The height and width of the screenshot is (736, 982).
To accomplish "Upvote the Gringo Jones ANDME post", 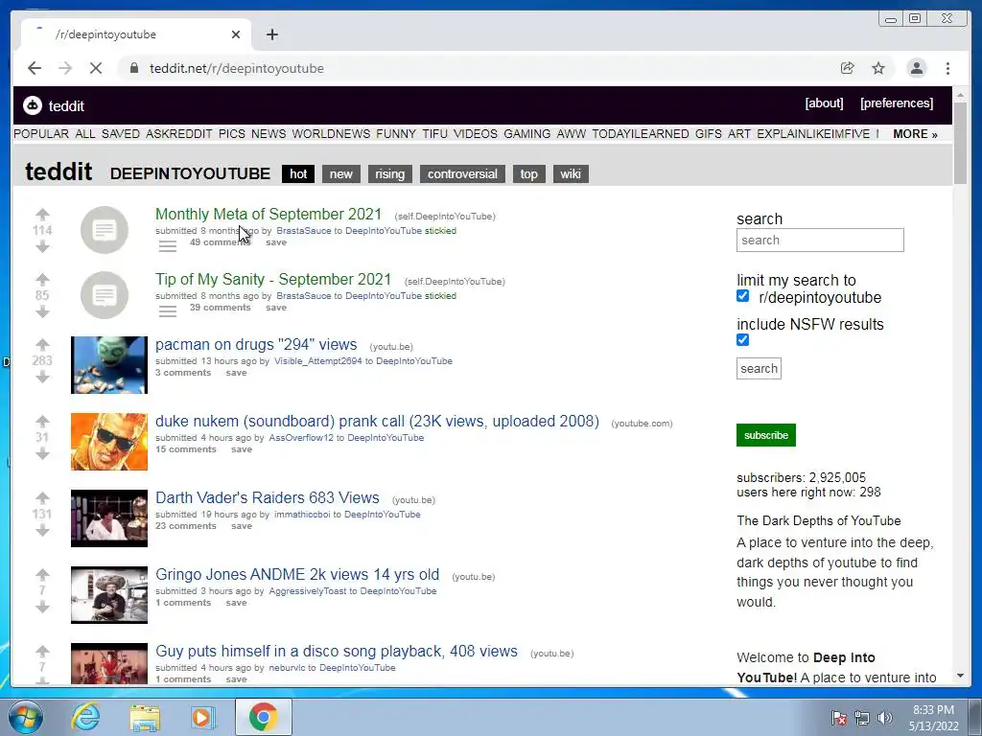I will point(42,575).
